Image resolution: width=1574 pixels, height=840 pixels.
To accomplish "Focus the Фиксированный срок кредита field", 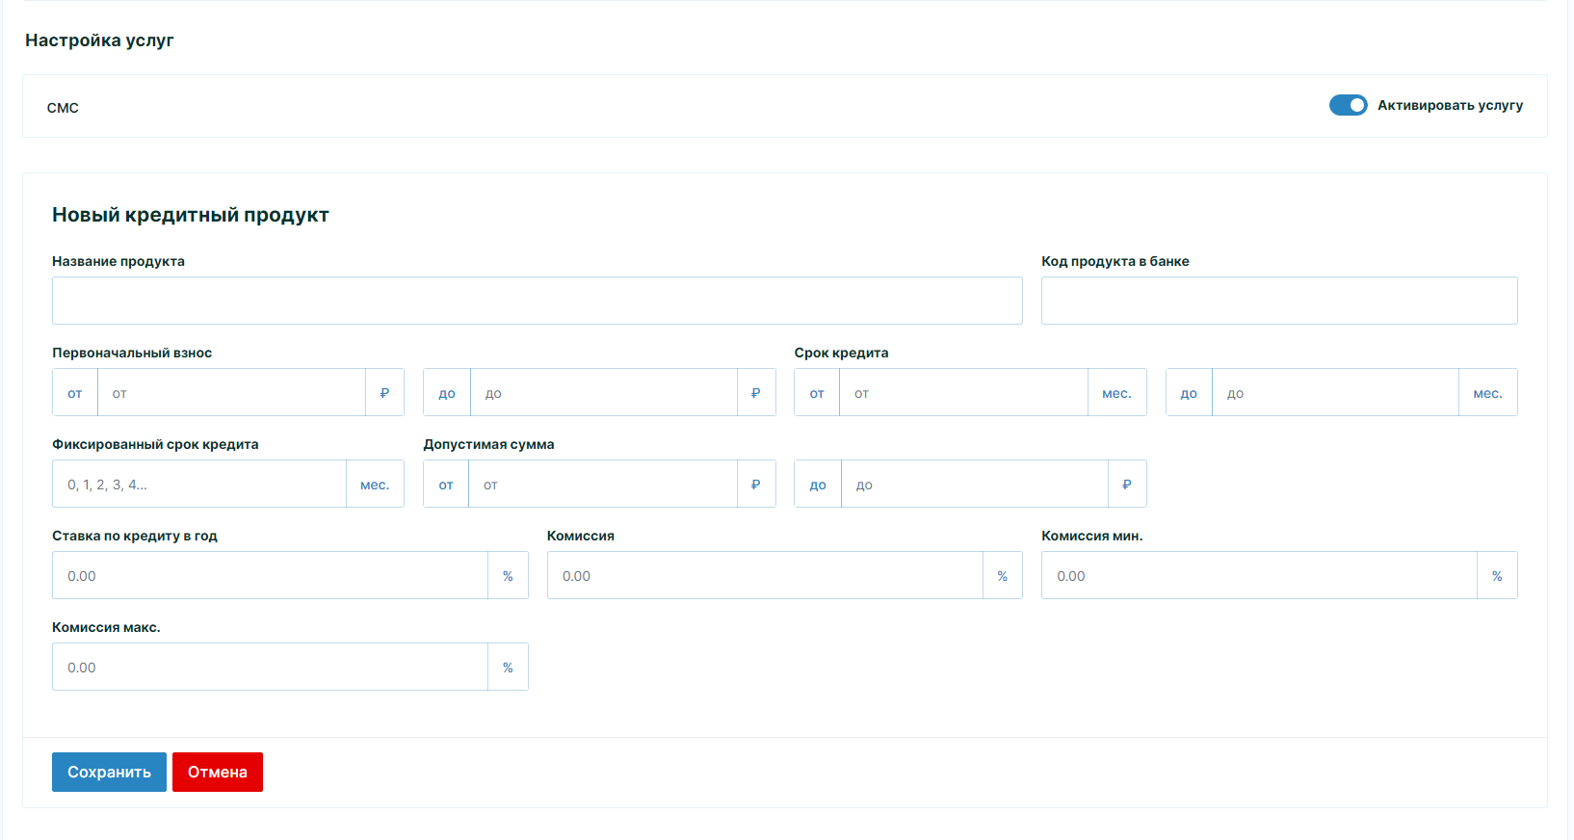I will pyautogui.click(x=198, y=485).
